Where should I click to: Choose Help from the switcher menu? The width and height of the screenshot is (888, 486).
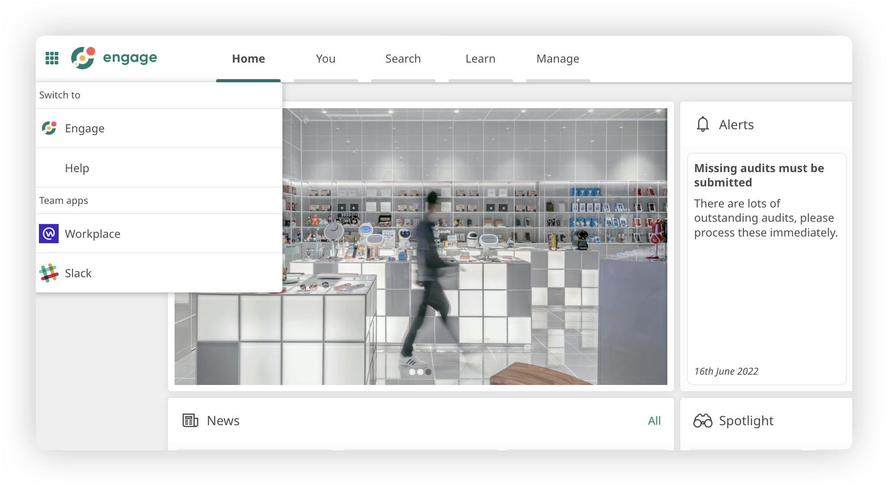77,168
